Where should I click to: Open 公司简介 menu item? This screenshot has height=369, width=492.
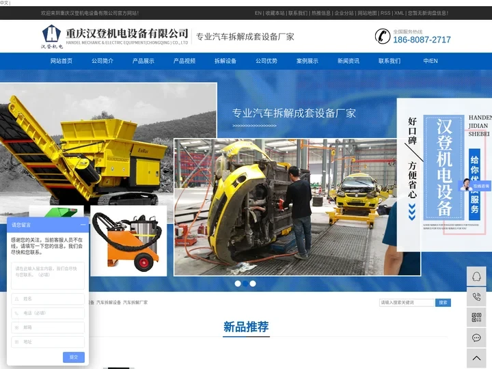102,61
